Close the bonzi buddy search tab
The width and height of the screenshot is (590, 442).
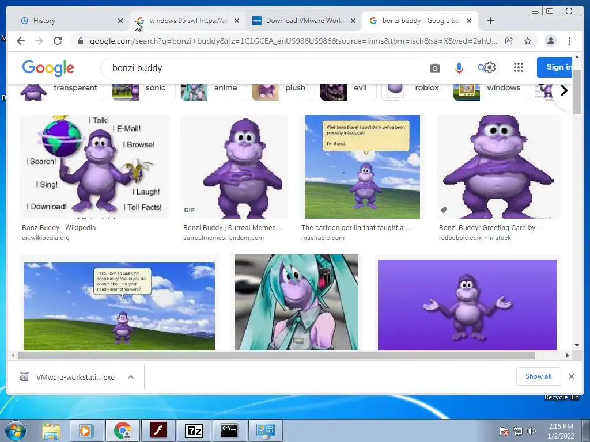[x=469, y=21]
